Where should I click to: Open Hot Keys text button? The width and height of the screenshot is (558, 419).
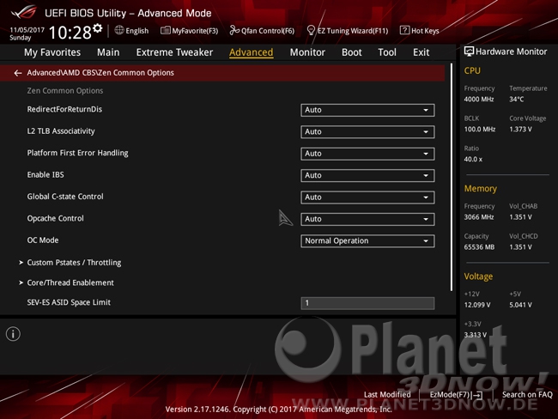click(425, 31)
